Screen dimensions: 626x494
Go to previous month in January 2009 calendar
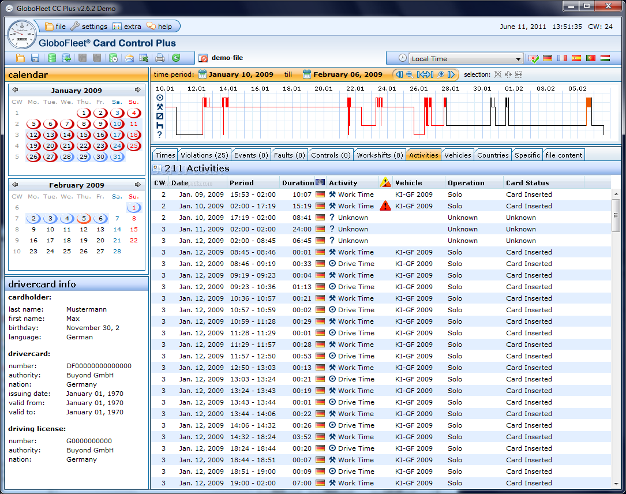coord(15,90)
